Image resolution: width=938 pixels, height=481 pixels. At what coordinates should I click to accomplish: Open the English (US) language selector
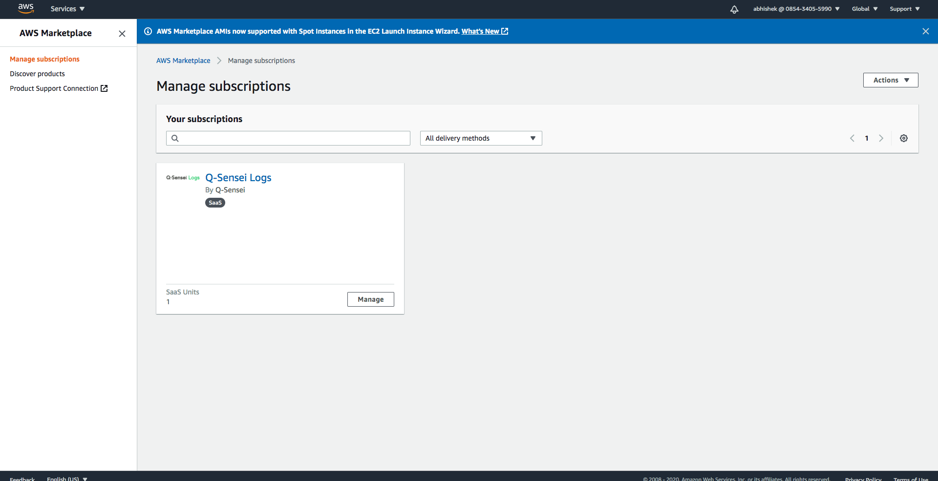(x=67, y=479)
